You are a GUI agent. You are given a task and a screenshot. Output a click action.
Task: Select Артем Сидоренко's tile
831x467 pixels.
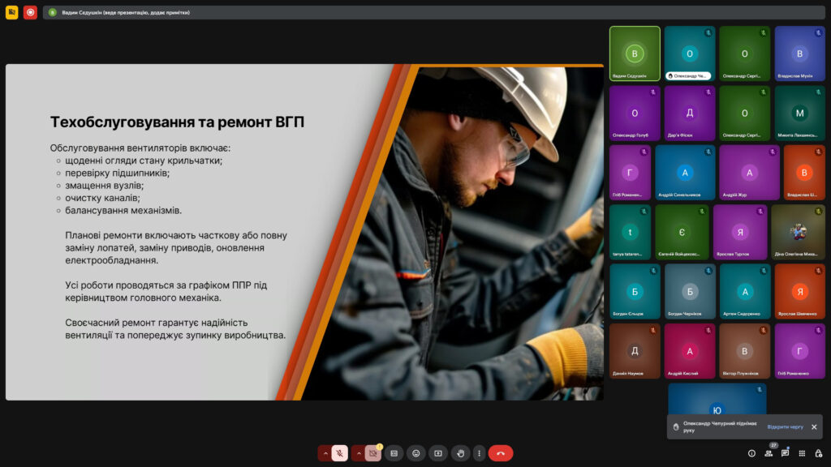point(745,292)
